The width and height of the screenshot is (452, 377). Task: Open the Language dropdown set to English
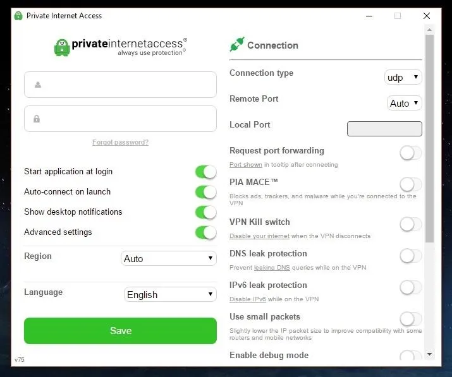170,294
